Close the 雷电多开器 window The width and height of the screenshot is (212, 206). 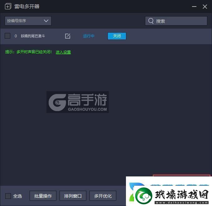point(205,7)
